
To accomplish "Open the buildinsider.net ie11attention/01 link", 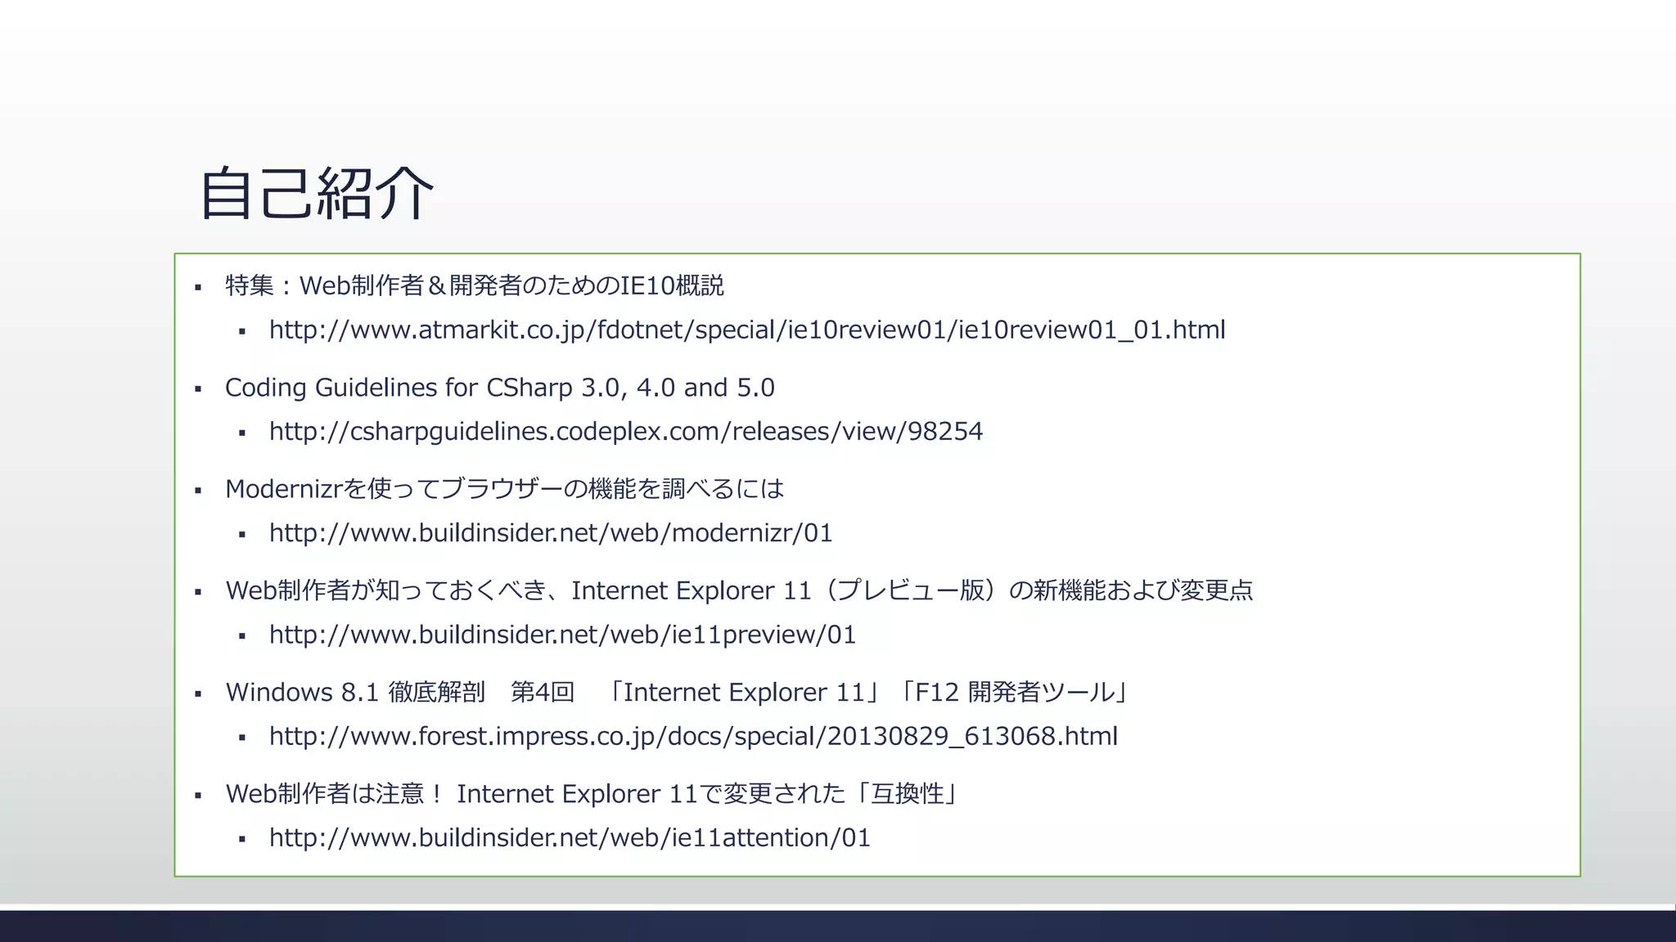I will [x=570, y=837].
